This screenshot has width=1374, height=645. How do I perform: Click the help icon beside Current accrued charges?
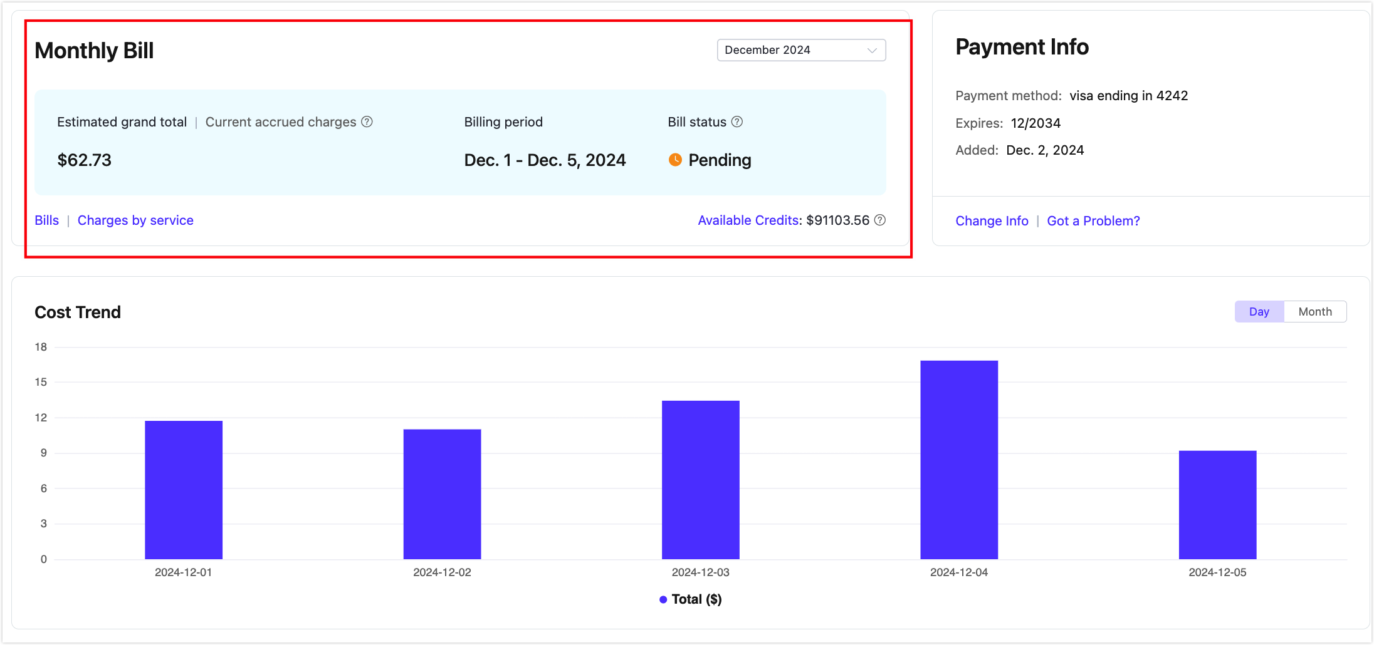click(x=367, y=121)
